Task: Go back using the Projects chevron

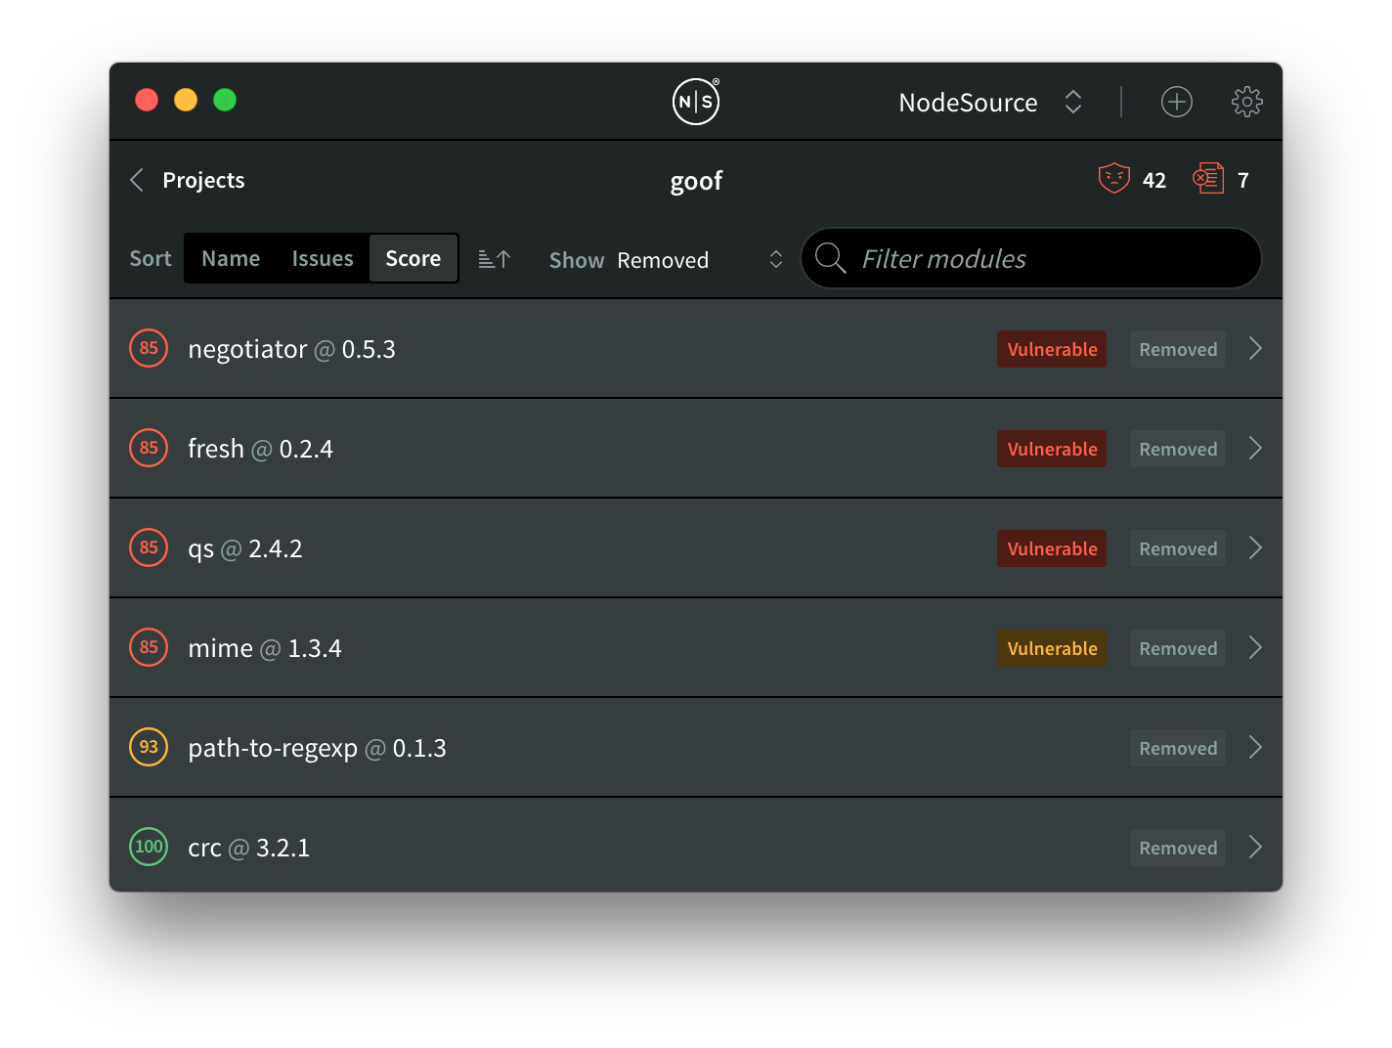Action: pyautogui.click(x=137, y=180)
